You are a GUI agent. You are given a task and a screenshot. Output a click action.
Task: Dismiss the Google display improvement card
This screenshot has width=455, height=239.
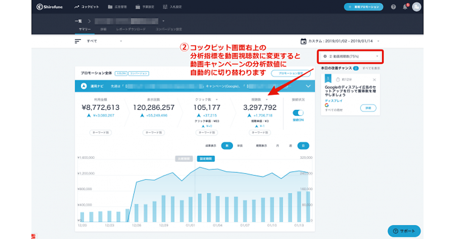pos(375,80)
